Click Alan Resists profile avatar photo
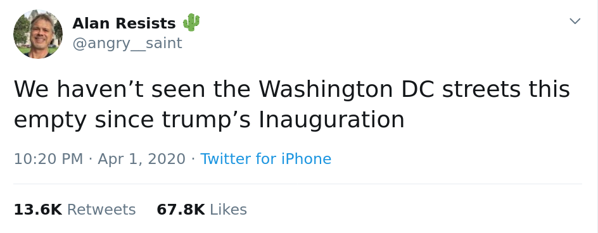Screen dimensions: 598x233 click(38, 34)
